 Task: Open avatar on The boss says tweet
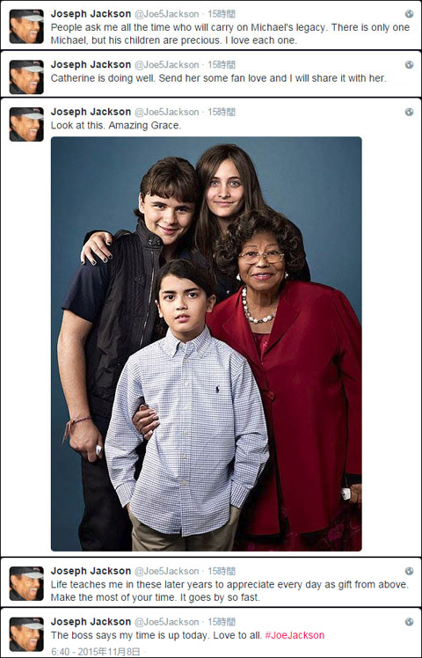[x=26, y=633]
